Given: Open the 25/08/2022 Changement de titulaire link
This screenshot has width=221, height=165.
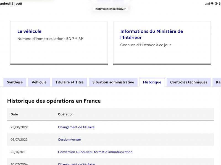Looking at the screenshot, I should pyautogui.click(x=76, y=127).
